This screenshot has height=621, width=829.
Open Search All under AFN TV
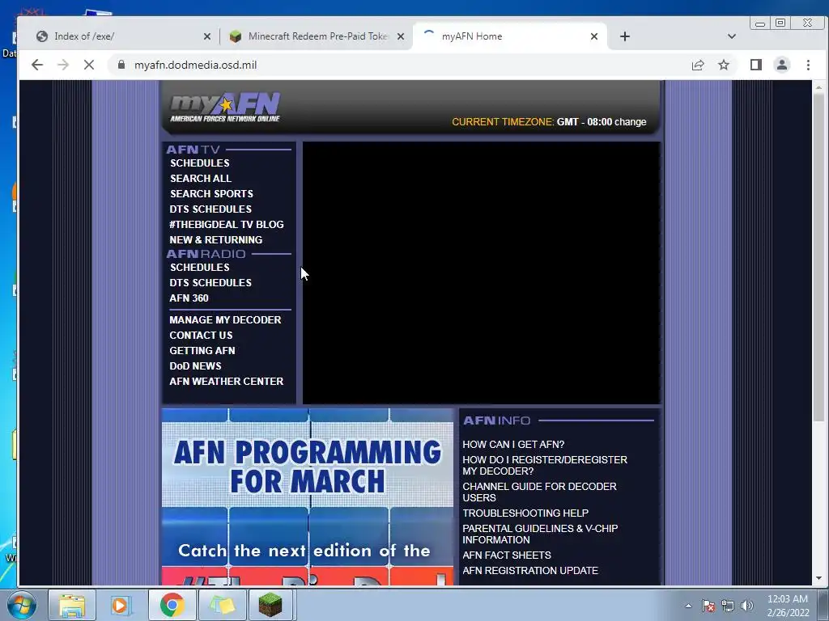coord(201,179)
